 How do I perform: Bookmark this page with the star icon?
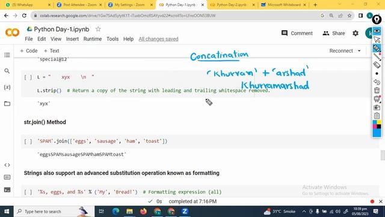(350, 16)
